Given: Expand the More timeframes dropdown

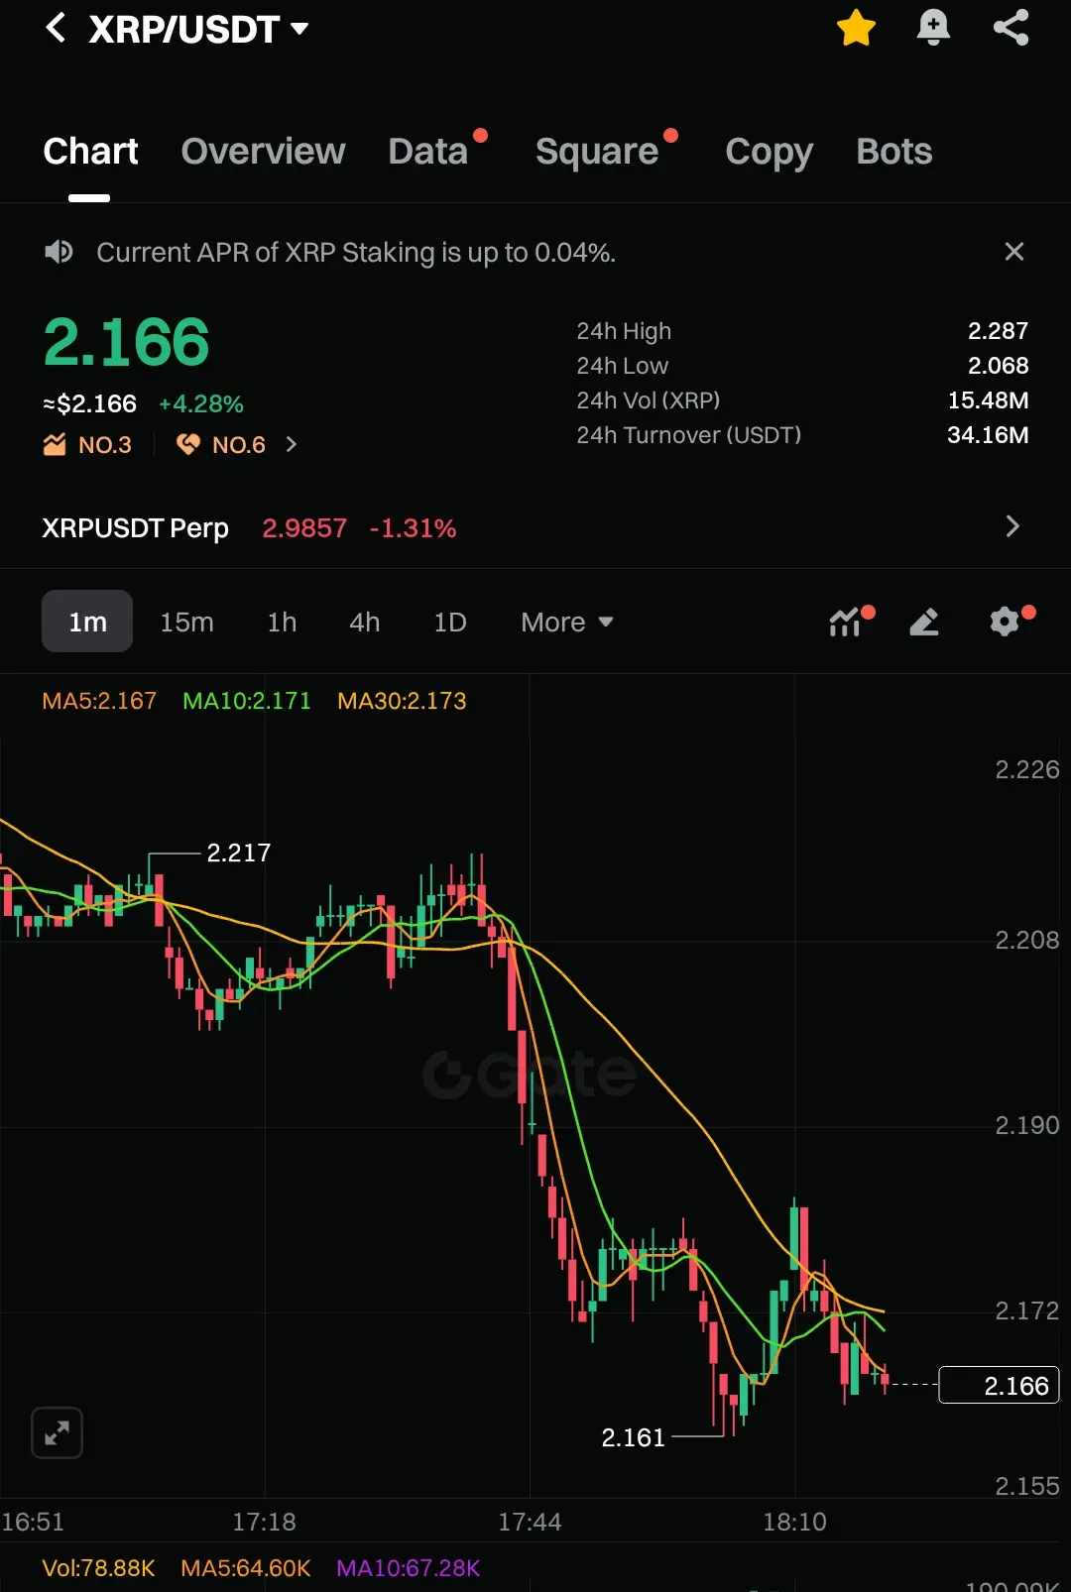Looking at the screenshot, I should tap(567, 623).
